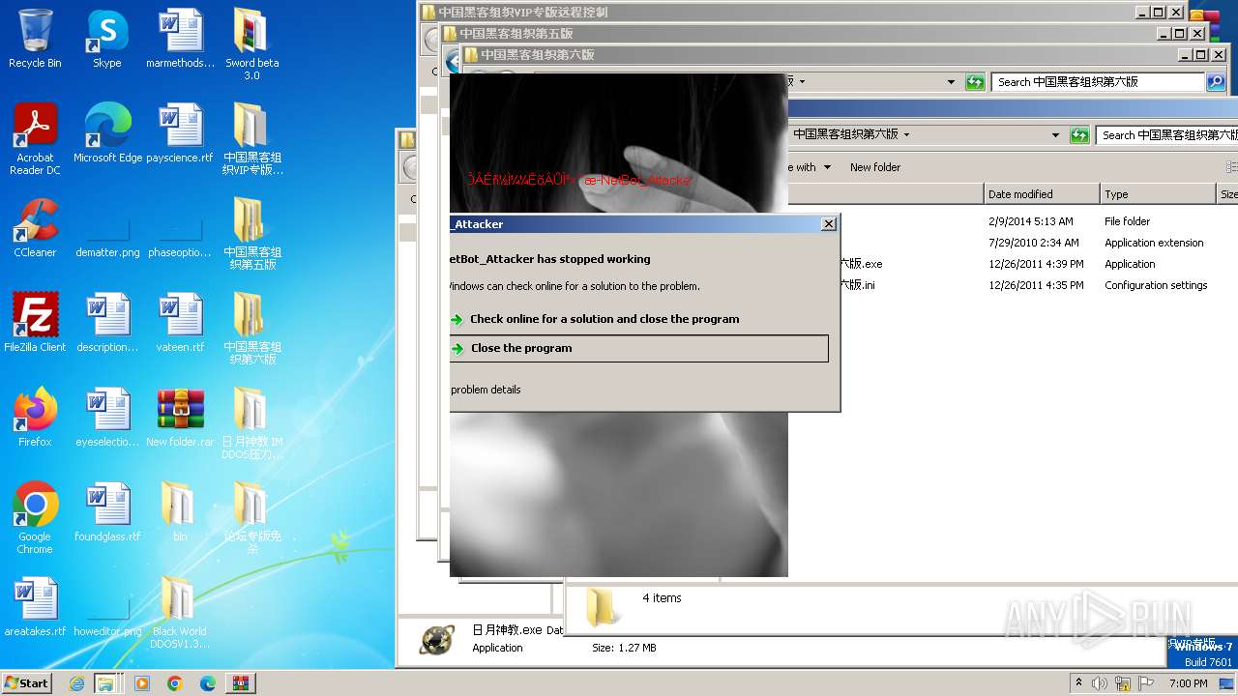
Task: Open the front Explorer address bar history dropdown
Action: (x=1056, y=135)
